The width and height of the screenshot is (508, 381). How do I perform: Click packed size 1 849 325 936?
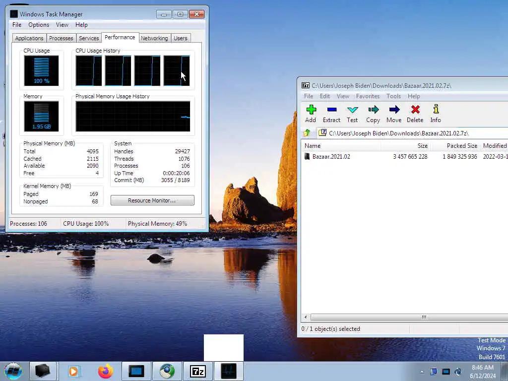(460, 156)
